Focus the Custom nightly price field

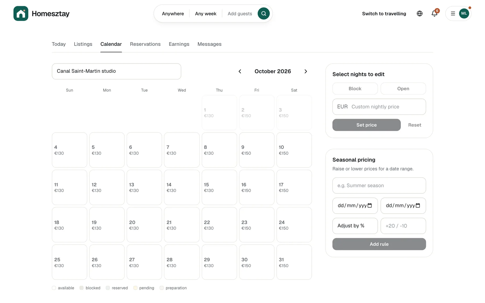[x=379, y=107]
